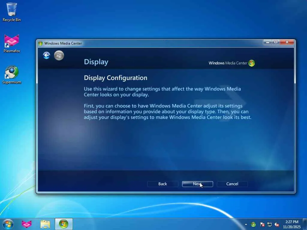Show hidden system tray icons
The height and width of the screenshot is (230, 307).
pyautogui.click(x=246, y=225)
